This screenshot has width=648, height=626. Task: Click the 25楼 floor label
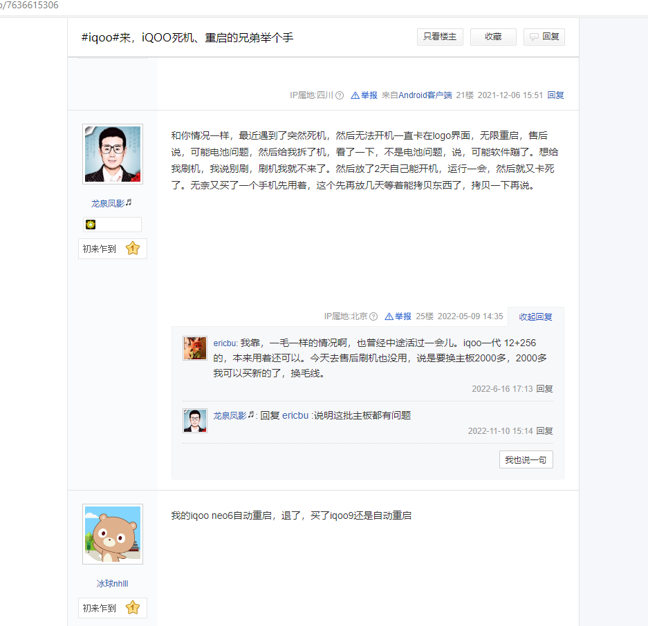425,316
